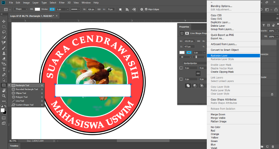Open the stroke width dropdown in options bar
The width and height of the screenshot is (279, 149).
67,10
